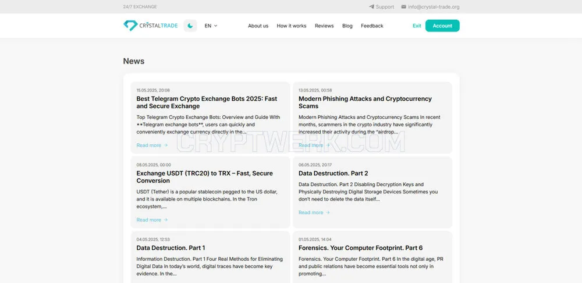Open the EN language dropdown
Viewport: 582px width, 283px height.
211,26
